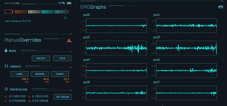Click the 'Last checked at 23:47:32' text
The height and width of the screenshot is (106, 227).
coord(18,21)
